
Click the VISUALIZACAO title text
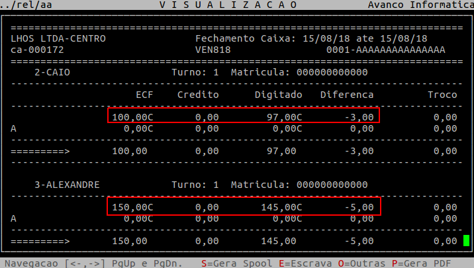[240, 5]
